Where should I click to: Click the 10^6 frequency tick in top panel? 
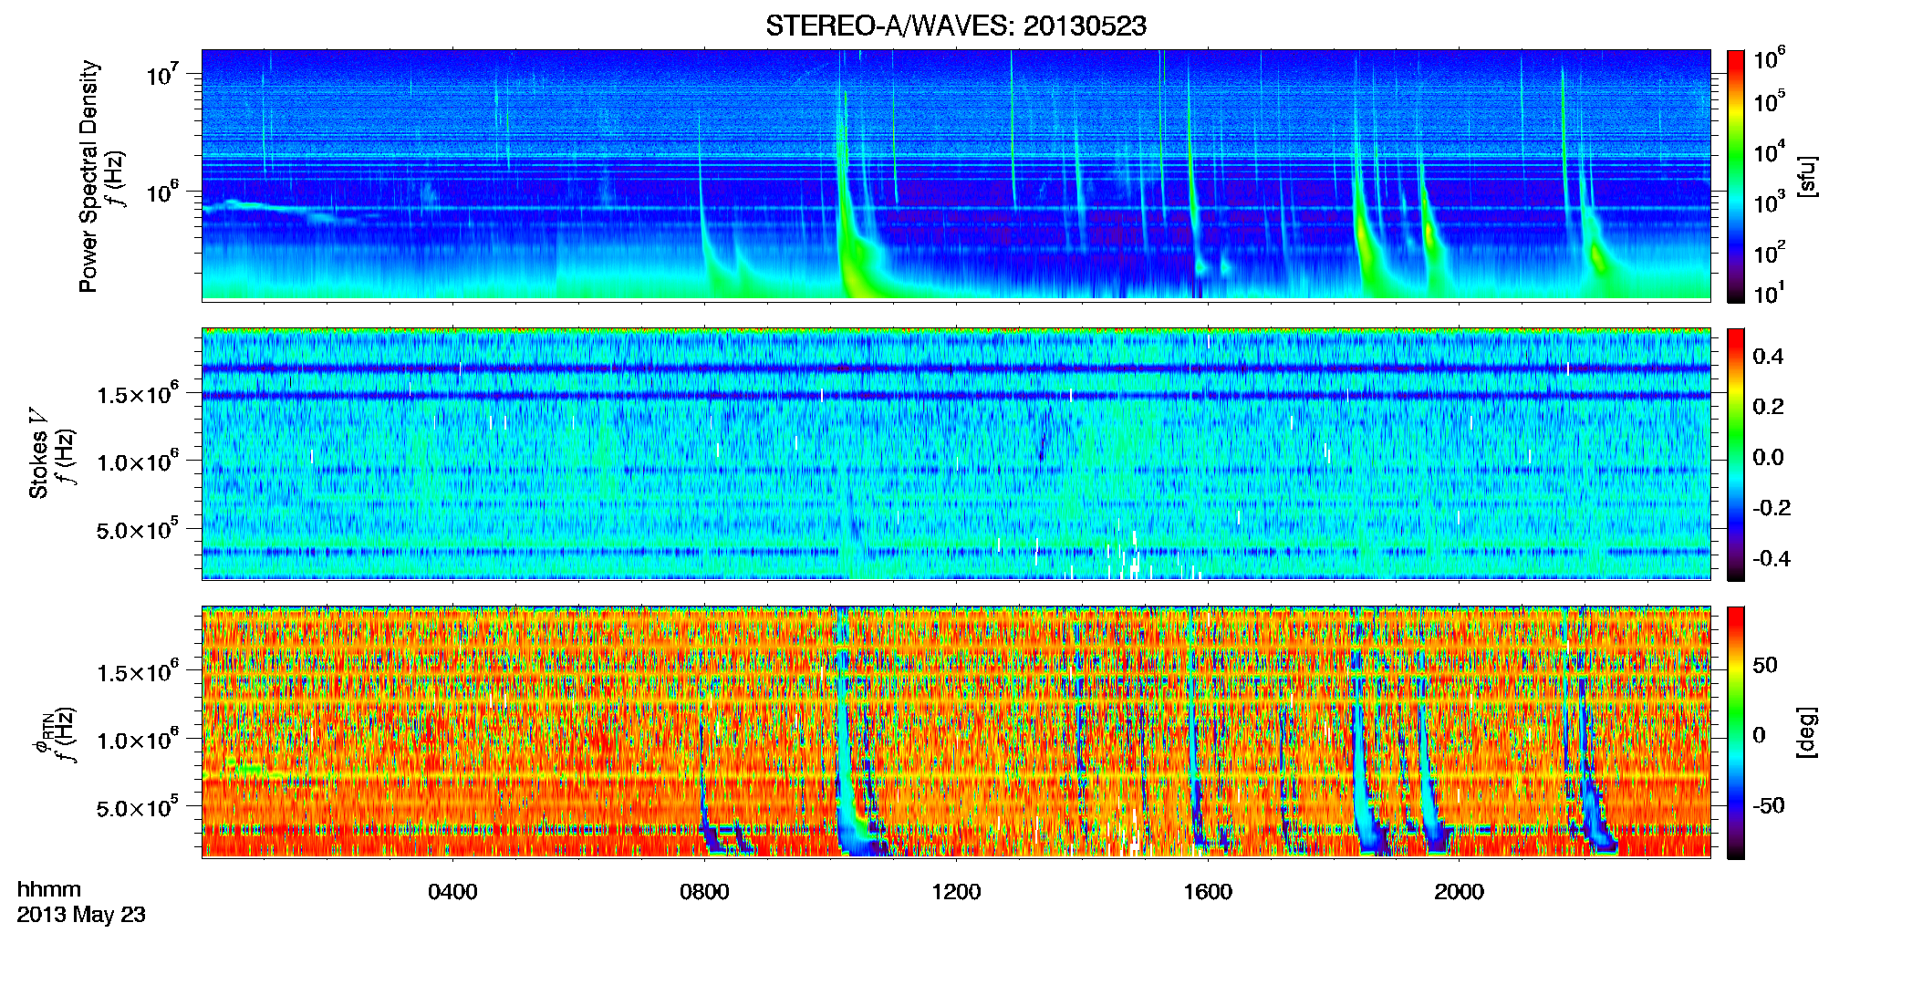[x=162, y=191]
